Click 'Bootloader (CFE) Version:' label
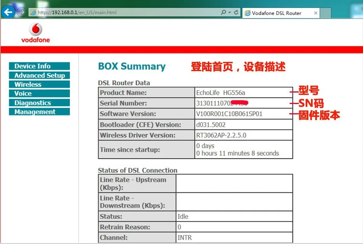 point(141,125)
